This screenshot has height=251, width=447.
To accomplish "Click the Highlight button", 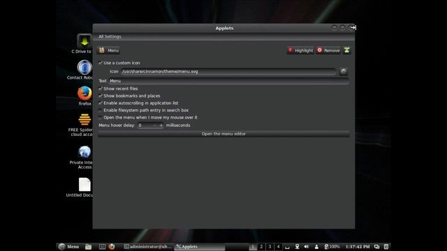I will coord(300,50).
